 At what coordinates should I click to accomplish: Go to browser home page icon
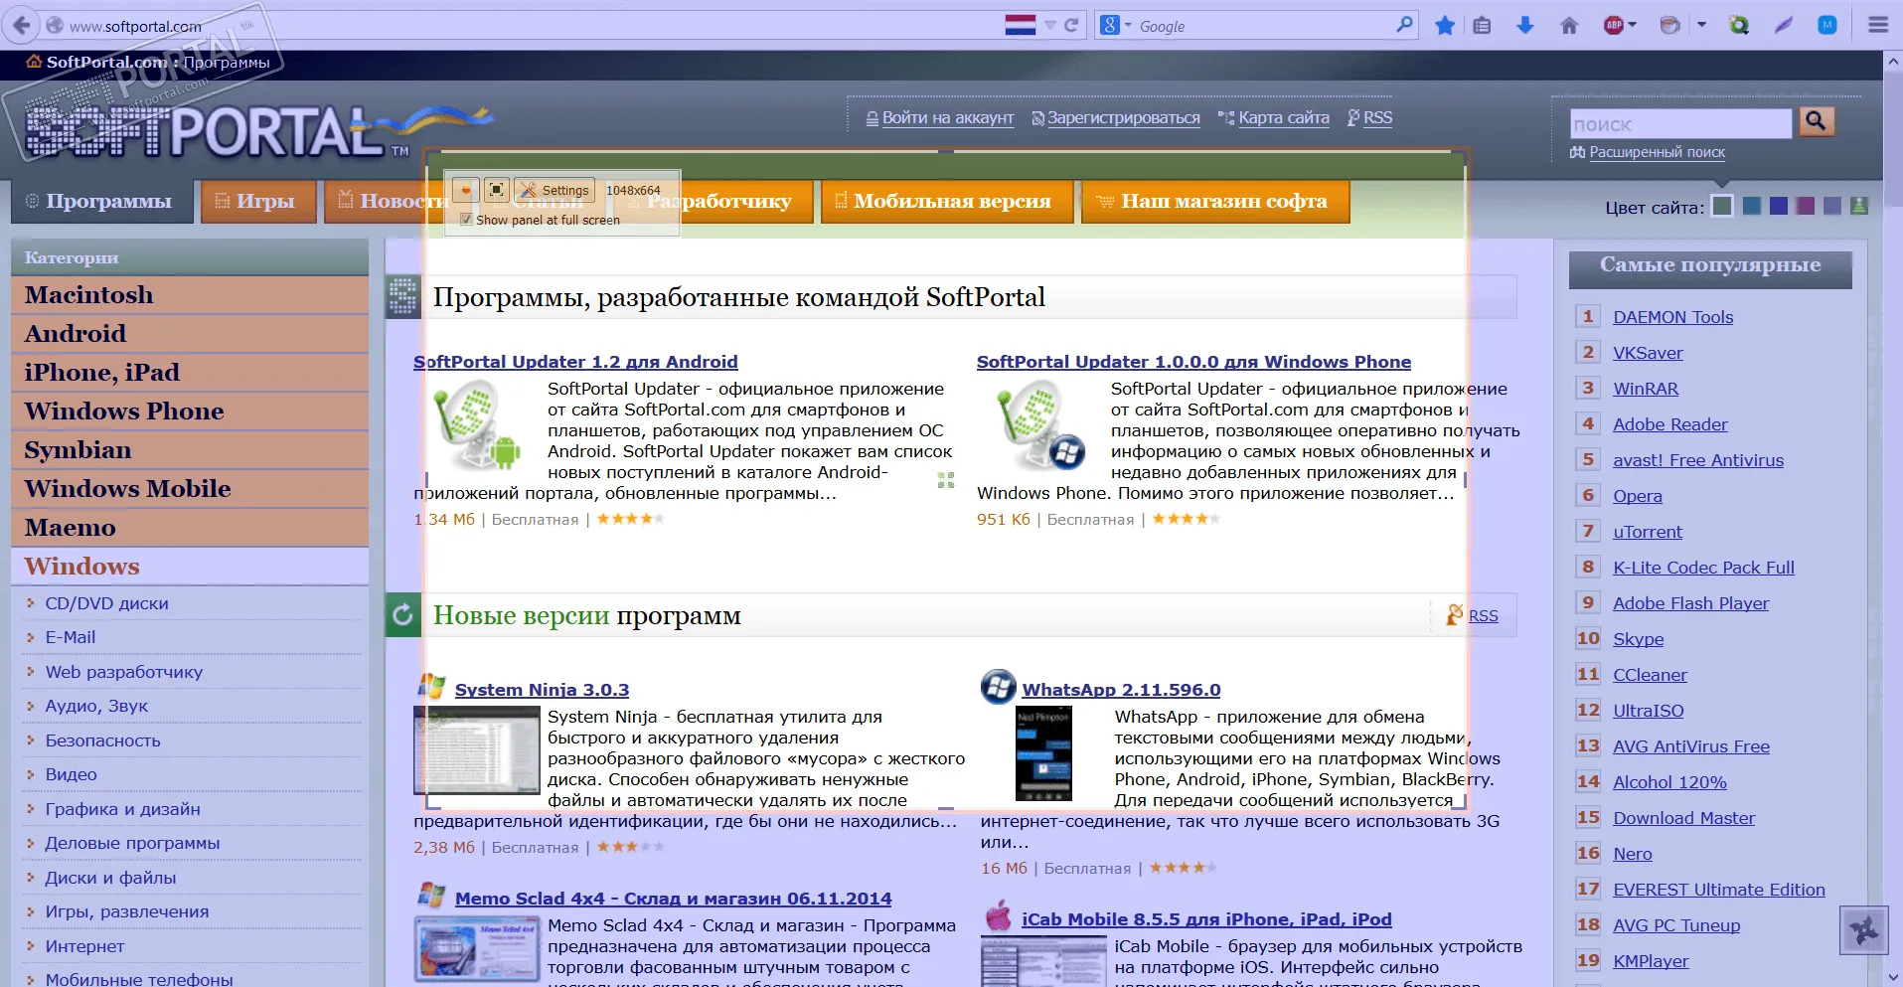tap(1569, 26)
